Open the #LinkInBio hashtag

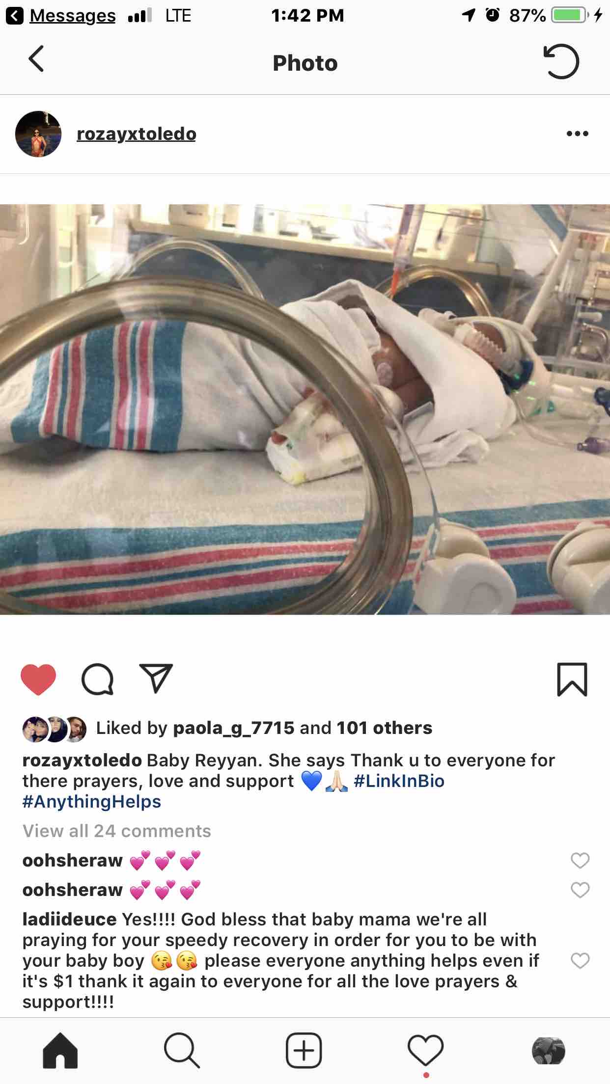399,781
